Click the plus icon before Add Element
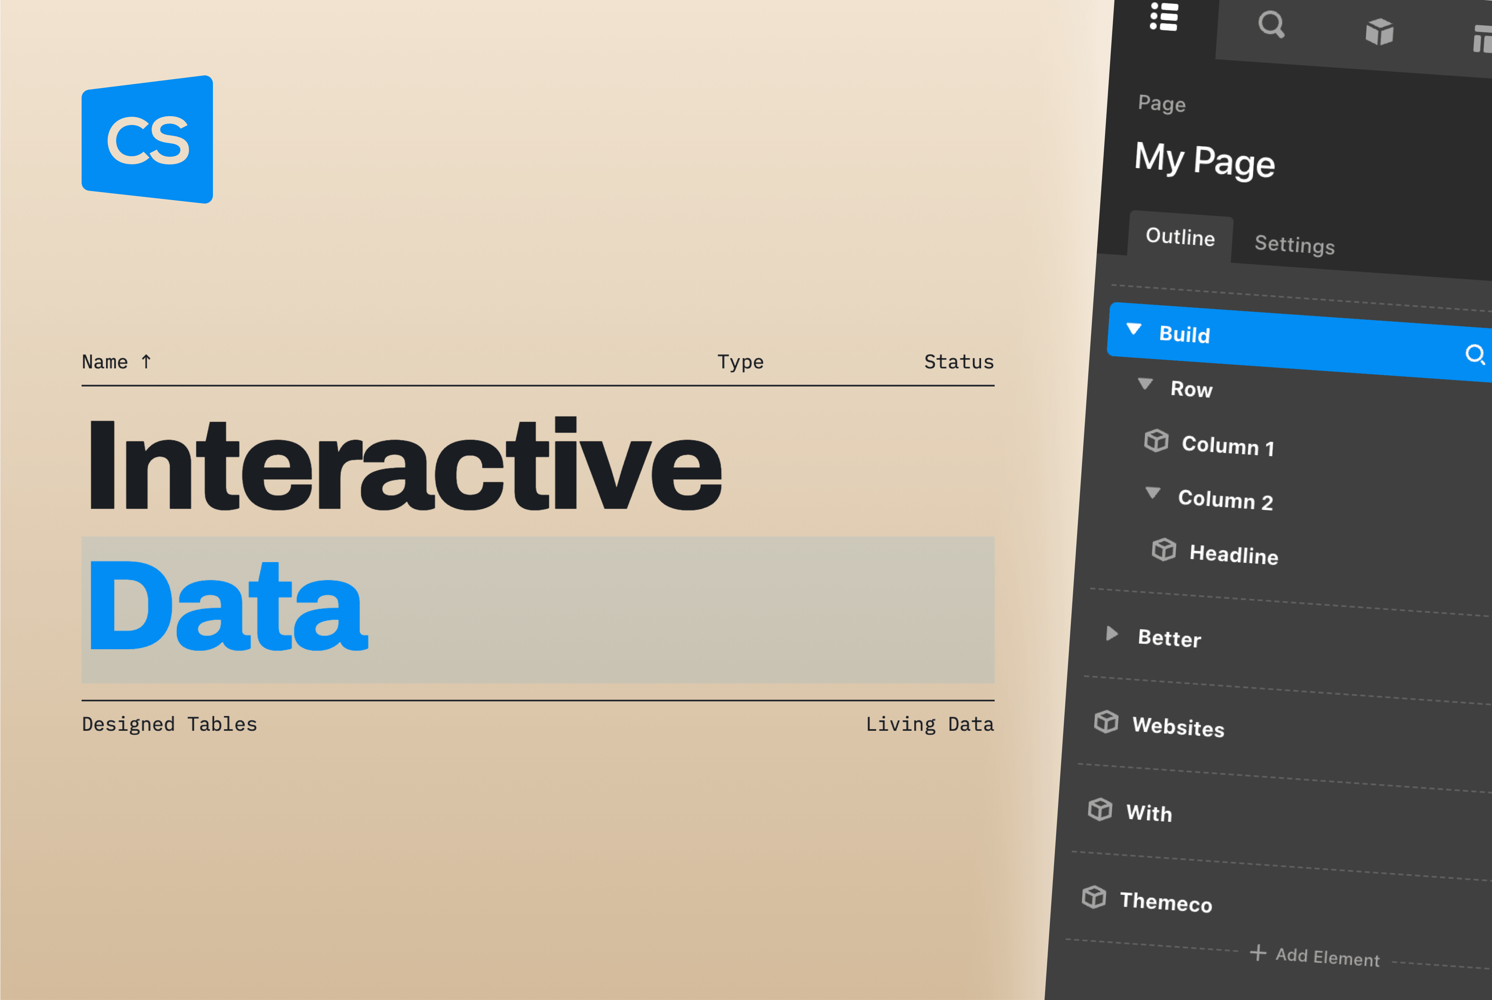This screenshot has height=1000, width=1492. pyautogui.click(x=1258, y=952)
